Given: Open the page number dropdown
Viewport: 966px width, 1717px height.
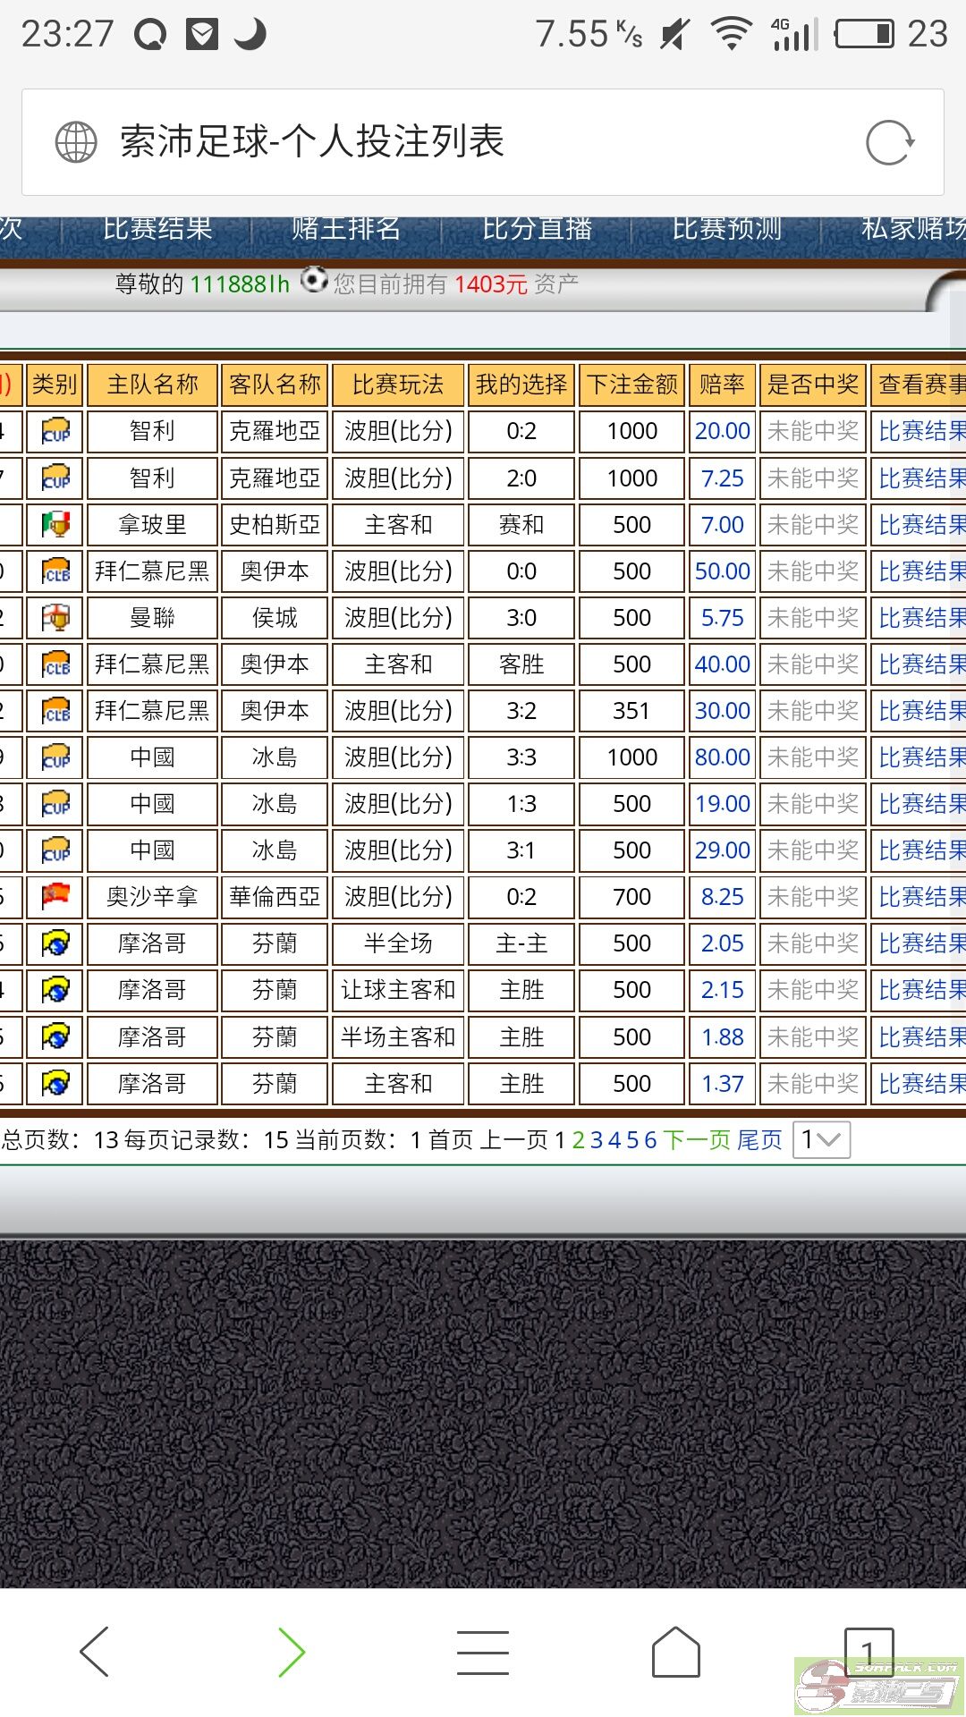Looking at the screenshot, I should (821, 1140).
